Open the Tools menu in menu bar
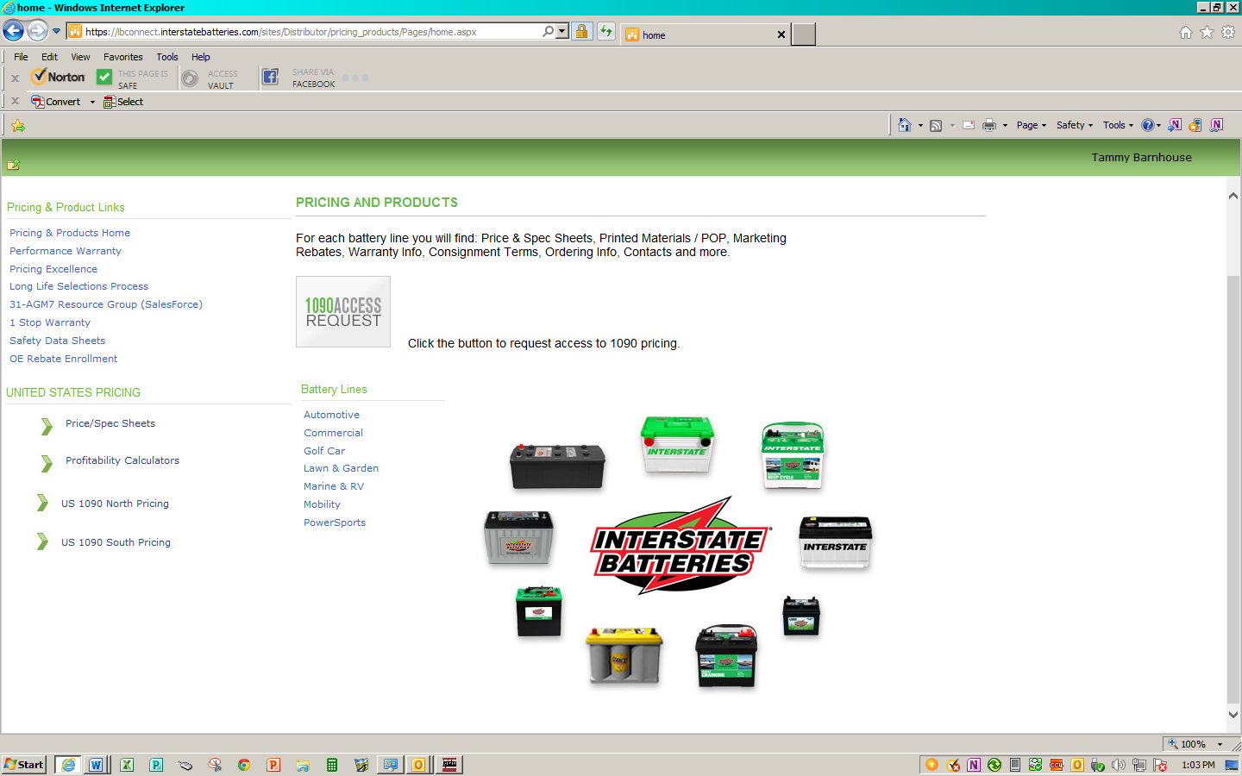 click(167, 57)
